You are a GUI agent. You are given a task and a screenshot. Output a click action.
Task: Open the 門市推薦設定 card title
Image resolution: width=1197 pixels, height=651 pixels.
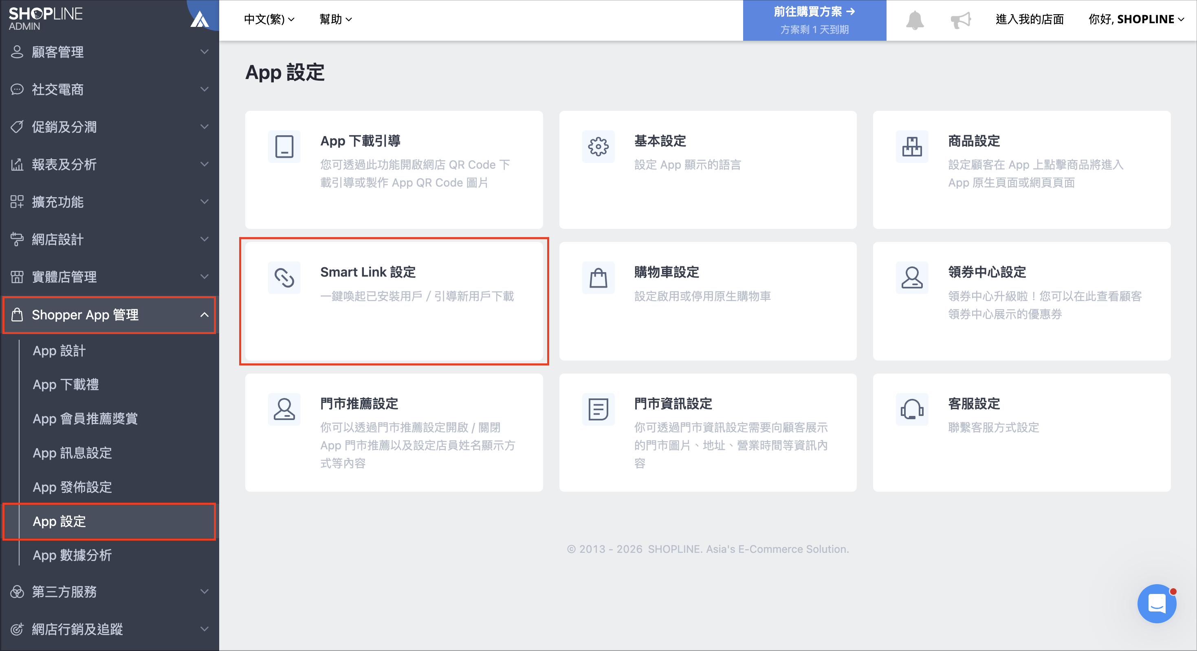pos(359,404)
